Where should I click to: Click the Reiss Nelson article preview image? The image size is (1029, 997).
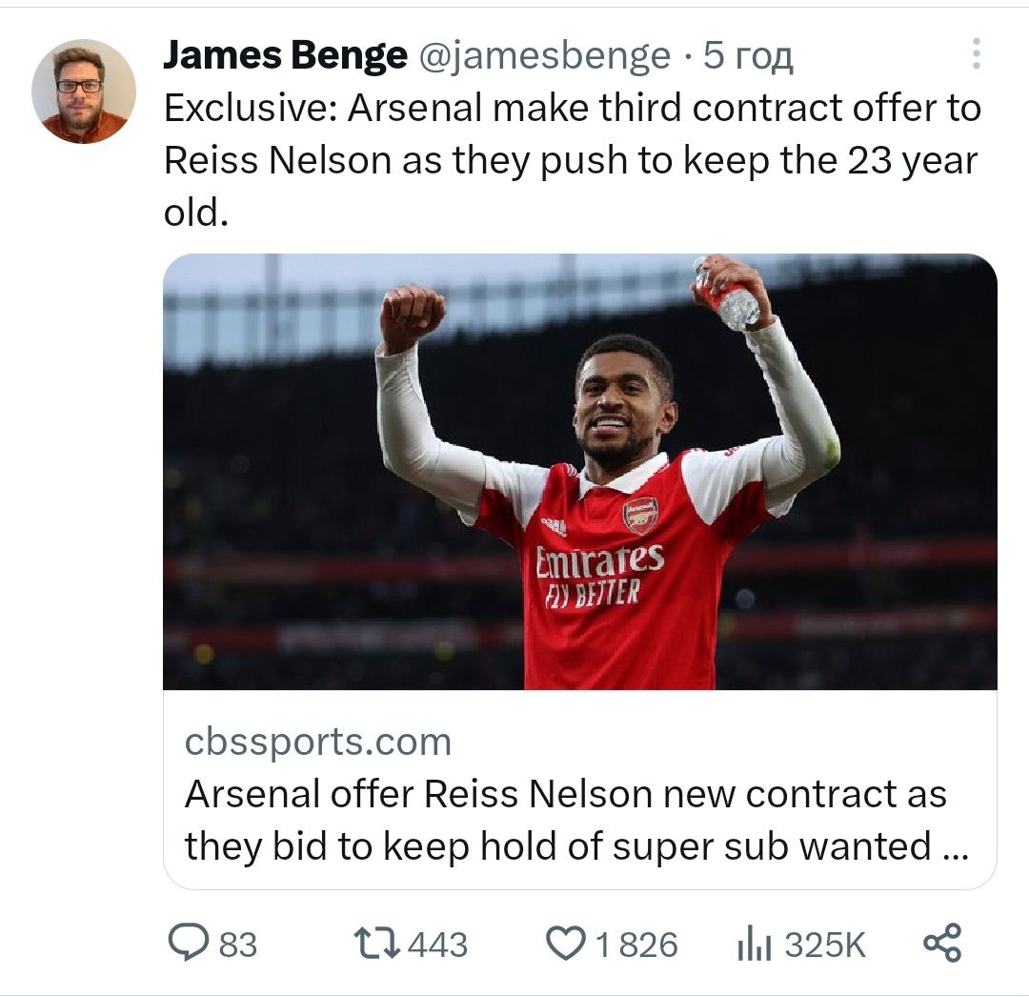579,471
